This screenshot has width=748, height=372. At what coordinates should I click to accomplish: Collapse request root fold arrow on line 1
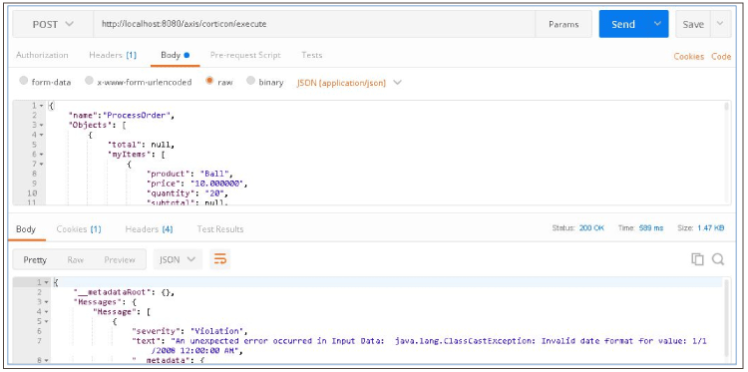(x=42, y=106)
